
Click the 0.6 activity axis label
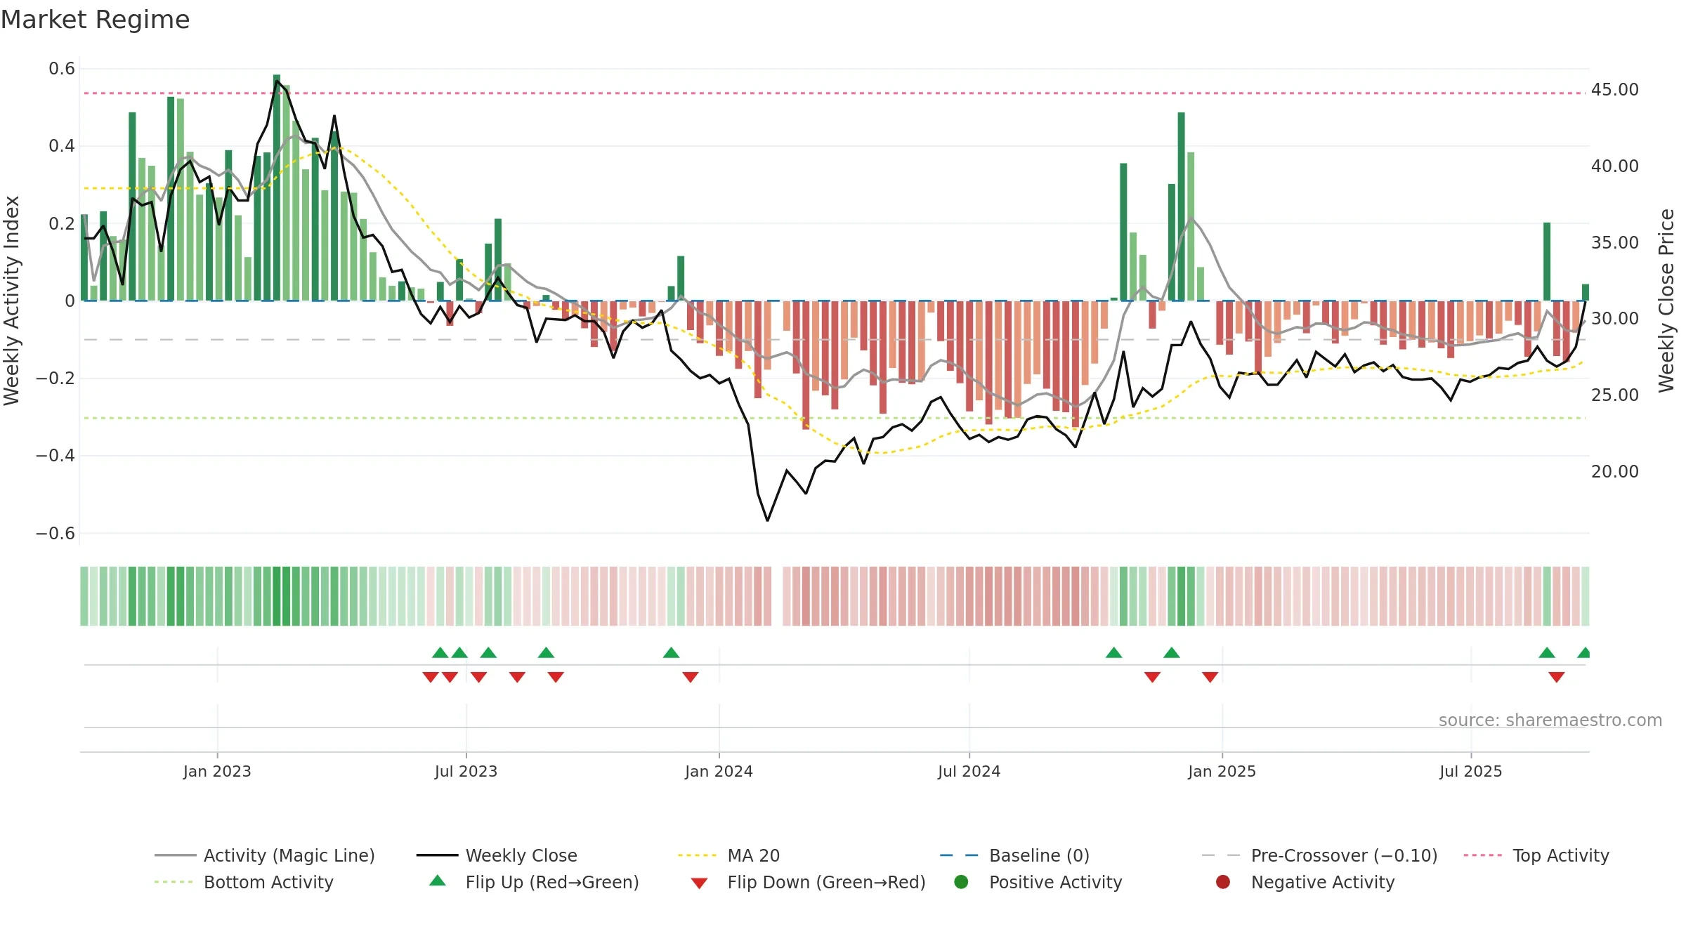point(62,69)
